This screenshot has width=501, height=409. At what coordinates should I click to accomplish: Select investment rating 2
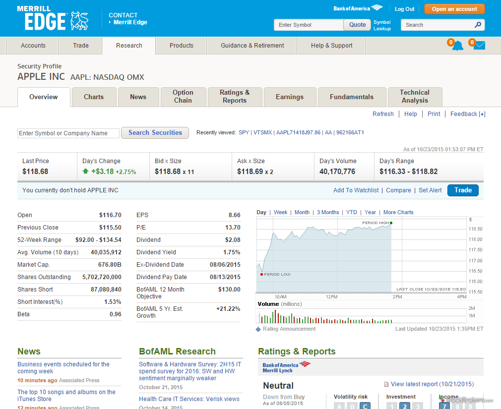[405, 406]
